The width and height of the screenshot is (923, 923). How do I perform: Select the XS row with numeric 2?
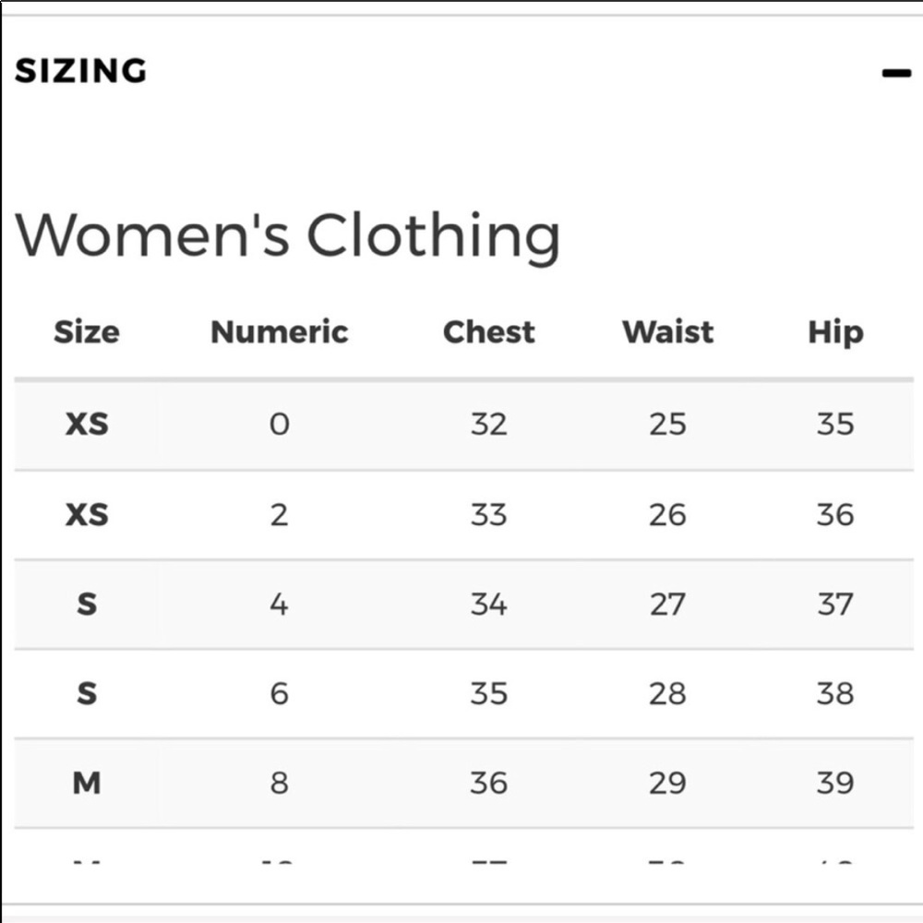(464, 515)
